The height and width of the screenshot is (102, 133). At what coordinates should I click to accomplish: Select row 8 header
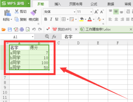[5, 83]
